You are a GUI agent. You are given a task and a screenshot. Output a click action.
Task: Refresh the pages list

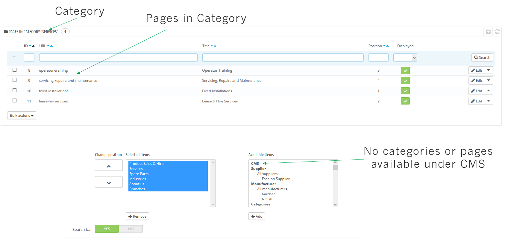click(x=497, y=32)
